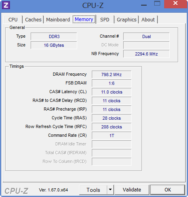Viewport: 188px width, 197px height.
Task: Click the Tools button
Action: pyautogui.click(x=93, y=190)
